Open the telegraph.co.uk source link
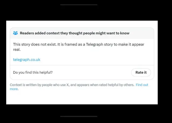 (x=27, y=60)
